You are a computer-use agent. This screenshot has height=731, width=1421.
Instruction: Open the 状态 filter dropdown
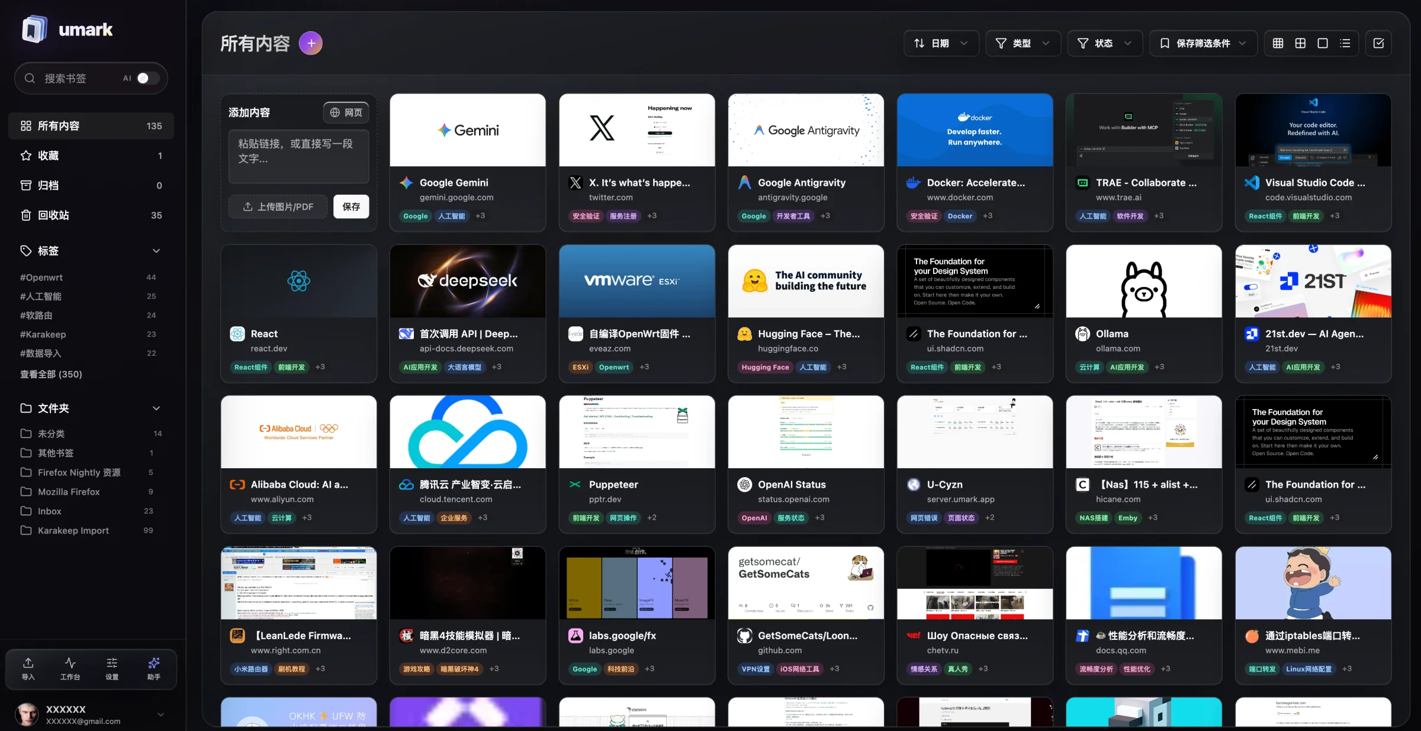coord(1105,43)
